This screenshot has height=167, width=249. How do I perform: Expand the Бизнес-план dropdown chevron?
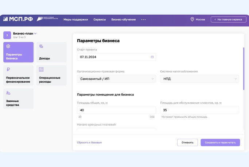(36, 34)
